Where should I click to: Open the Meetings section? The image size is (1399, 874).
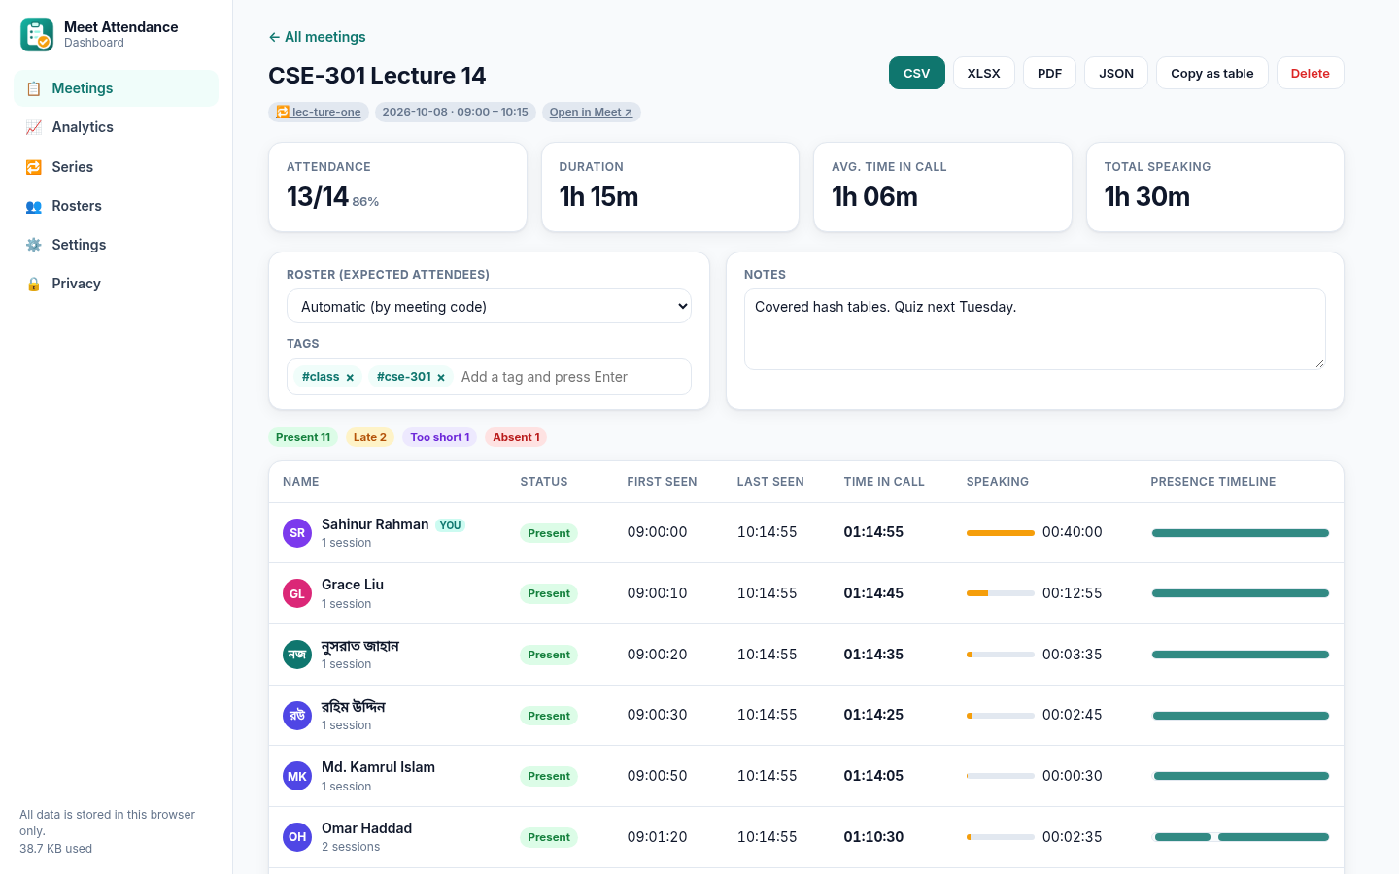116,88
